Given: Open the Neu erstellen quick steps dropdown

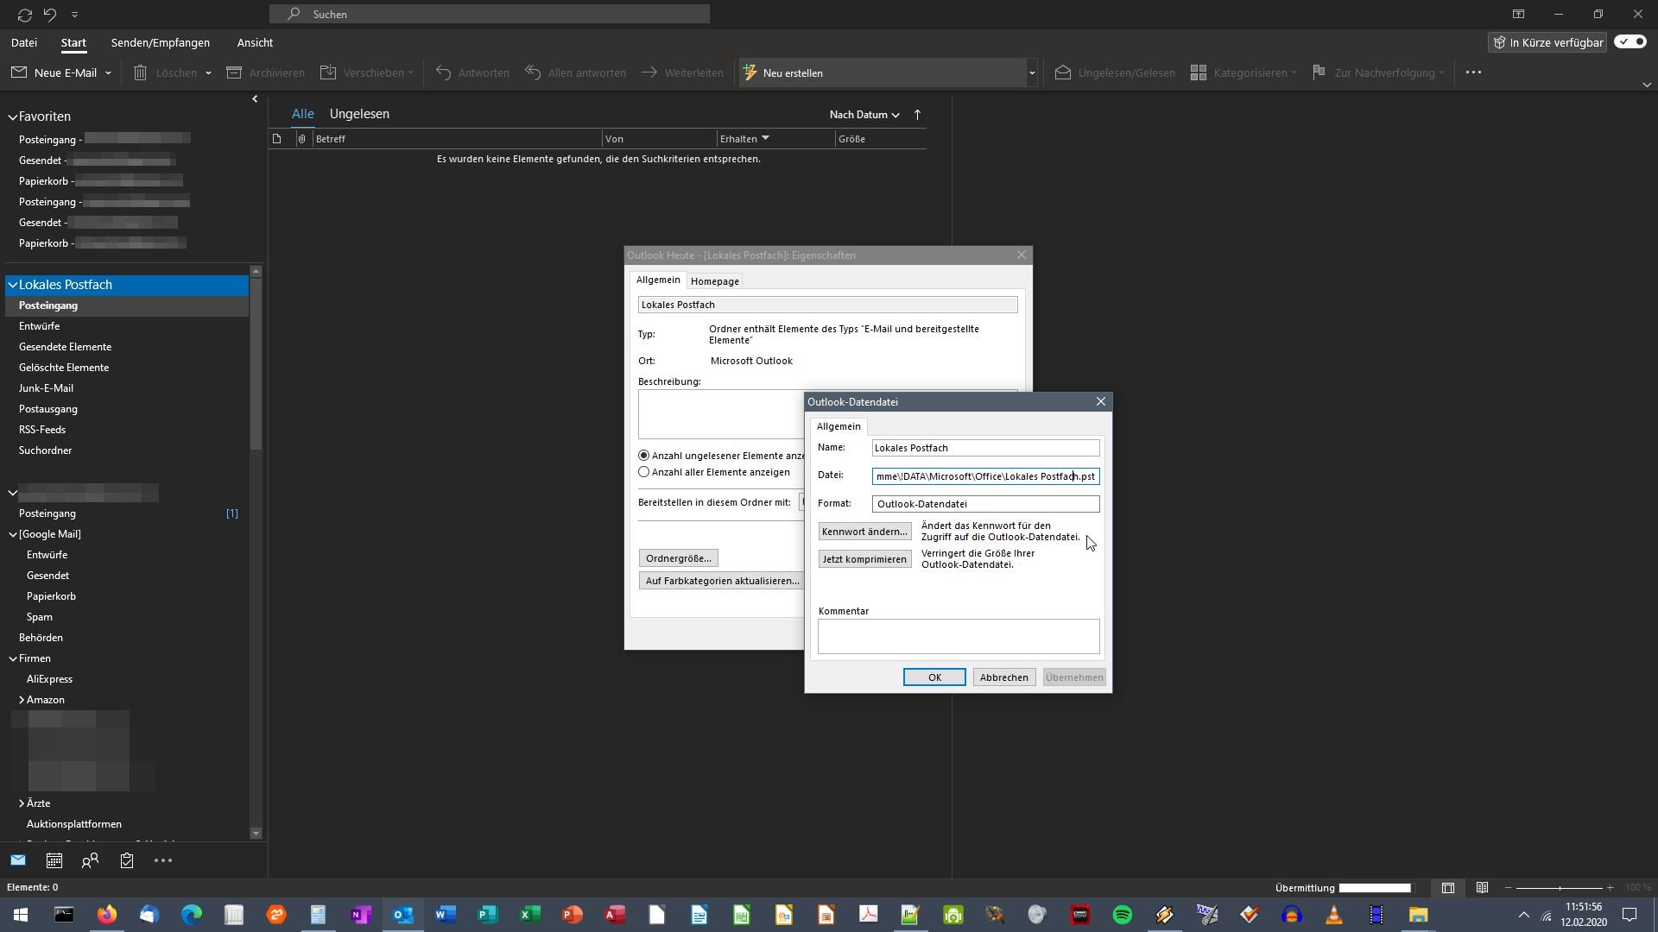Looking at the screenshot, I should (x=1031, y=73).
